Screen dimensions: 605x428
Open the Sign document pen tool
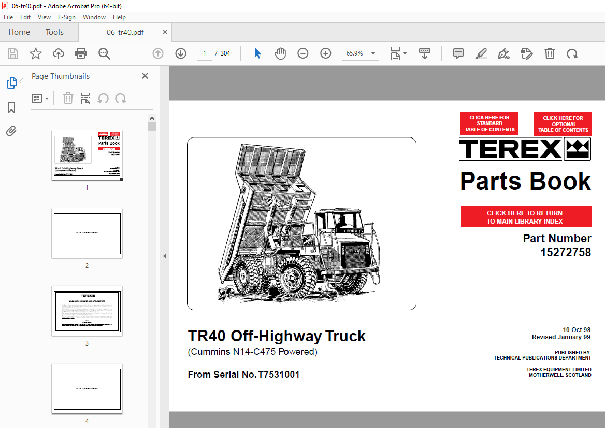coord(503,53)
